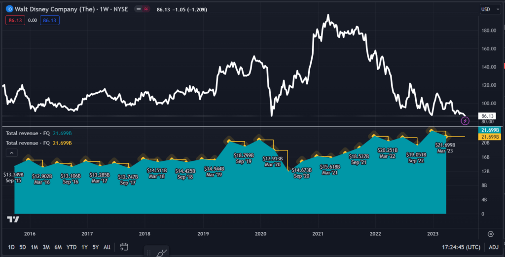
Task: Select the 1M time range
Action: pos(35,247)
